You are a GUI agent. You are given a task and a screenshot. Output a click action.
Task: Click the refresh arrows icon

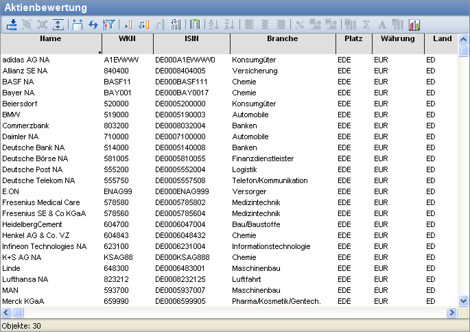(x=93, y=25)
